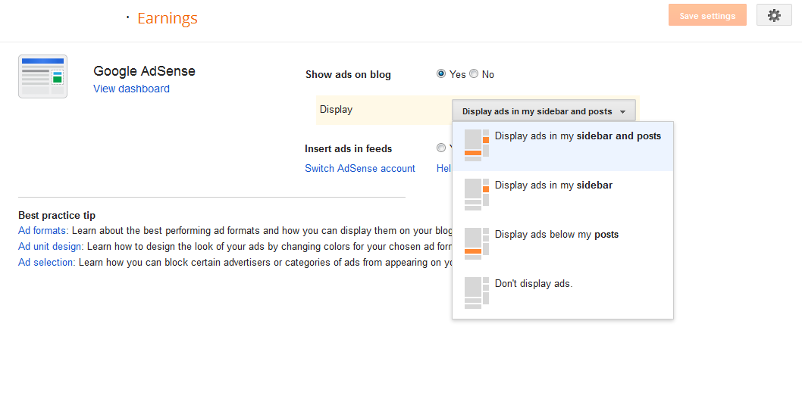Screen dimensions: 802x402
Task: Open the Ad formats tip link
Action: (x=42, y=230)
